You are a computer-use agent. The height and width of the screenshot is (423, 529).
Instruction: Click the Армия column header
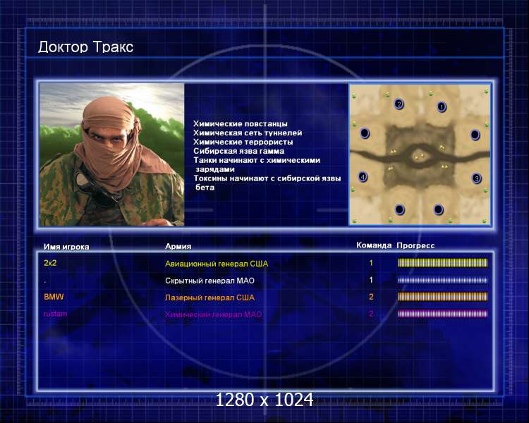[178, 246]
